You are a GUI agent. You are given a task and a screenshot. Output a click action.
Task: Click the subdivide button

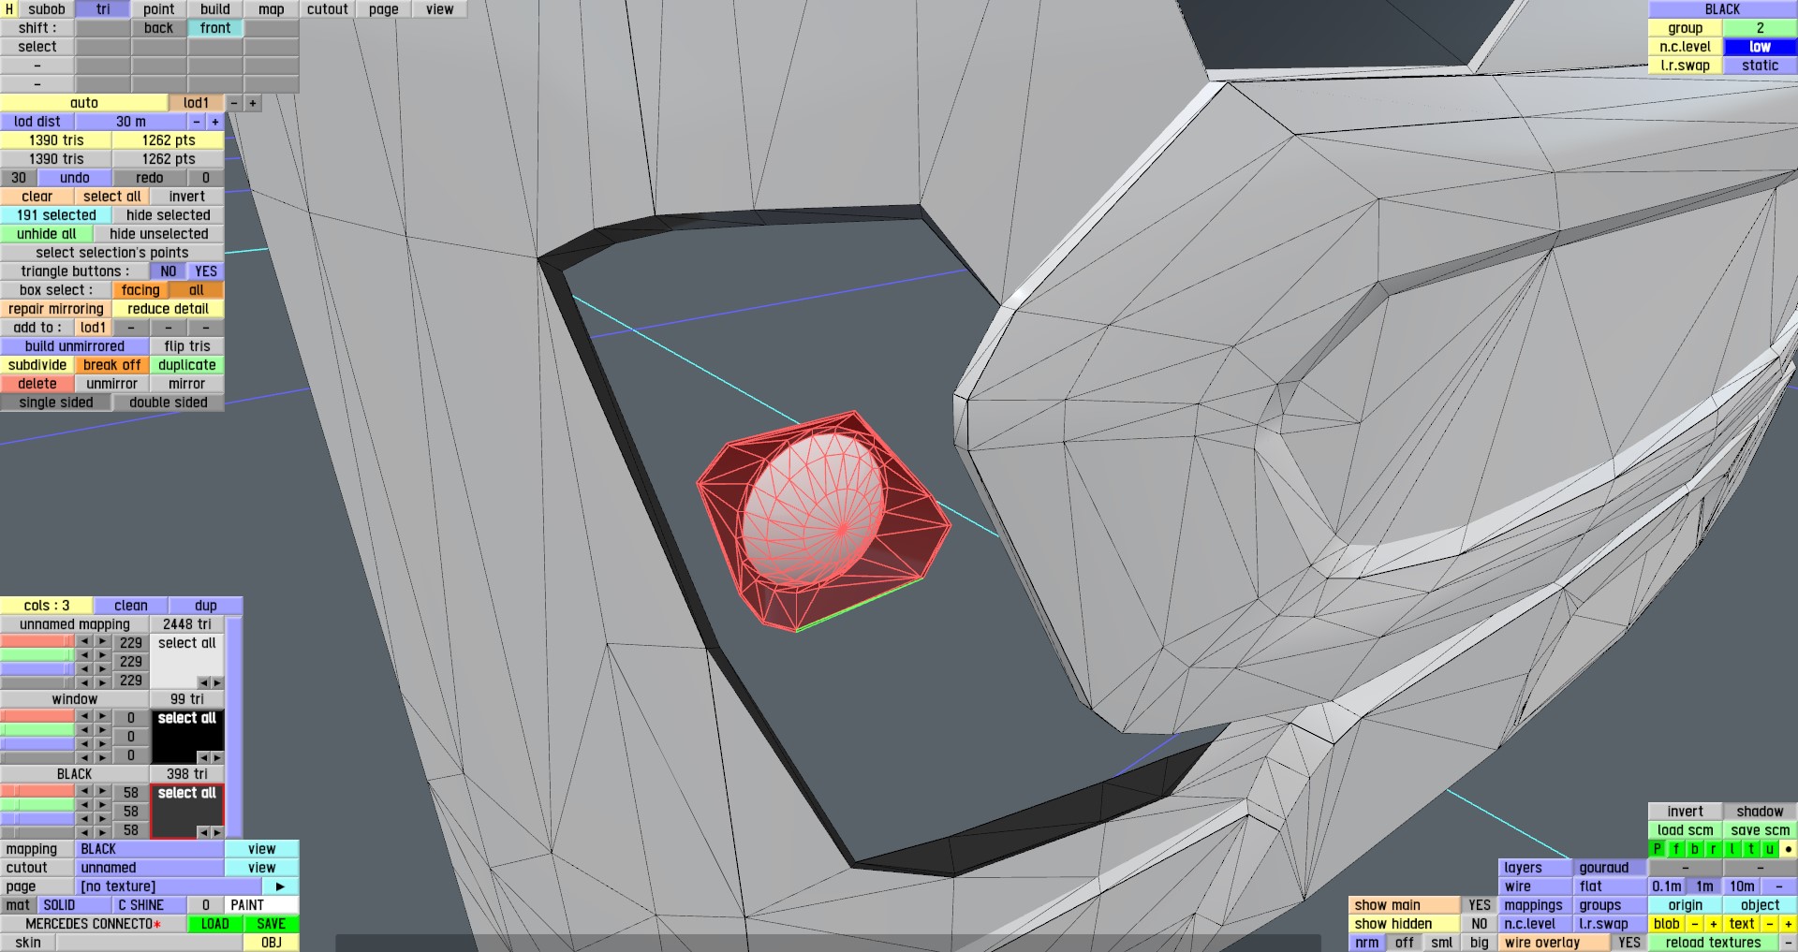tap(37, 365)
